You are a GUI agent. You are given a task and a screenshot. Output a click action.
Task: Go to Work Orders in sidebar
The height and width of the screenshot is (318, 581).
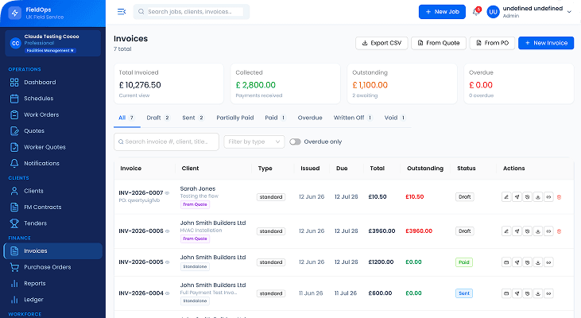[x=52, y=115]
